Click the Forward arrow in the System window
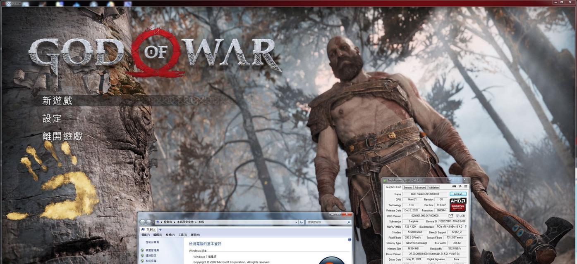577x264 pixels. click(x=149, y=222)
